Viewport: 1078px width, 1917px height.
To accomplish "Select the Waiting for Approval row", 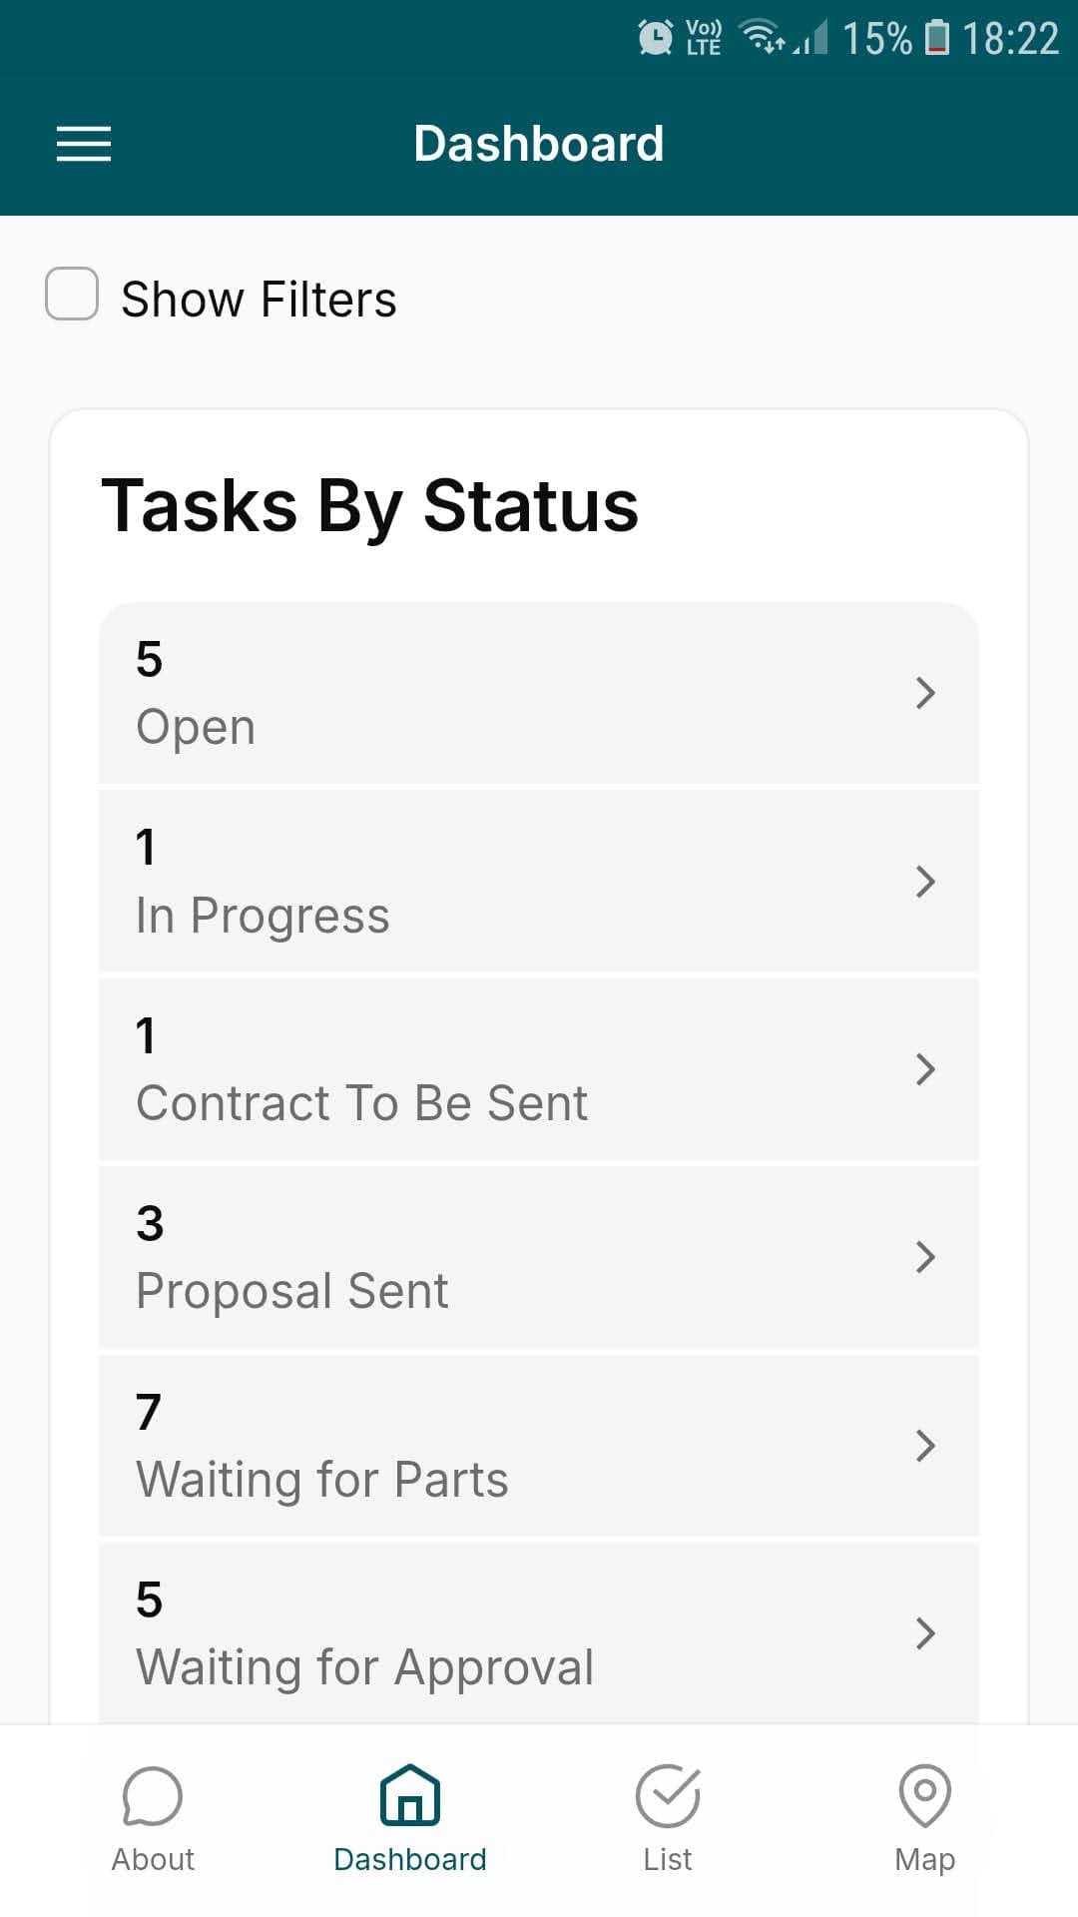I will [x=539, y=1632].
